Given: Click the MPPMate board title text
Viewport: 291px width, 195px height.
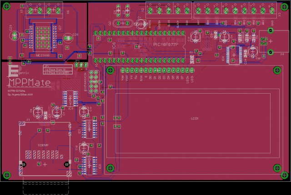Looking at the screenshot, I should click(x=27, y=82).
